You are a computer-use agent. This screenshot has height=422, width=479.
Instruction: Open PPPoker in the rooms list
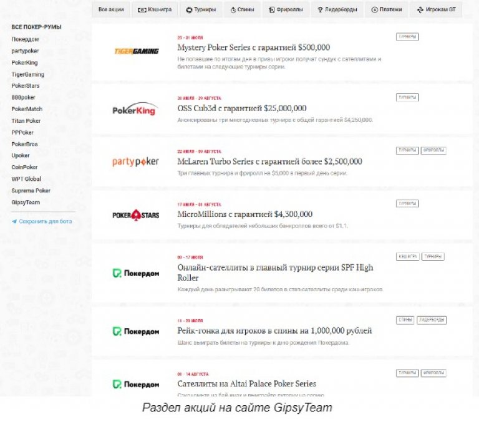click(x=22, y=132)
